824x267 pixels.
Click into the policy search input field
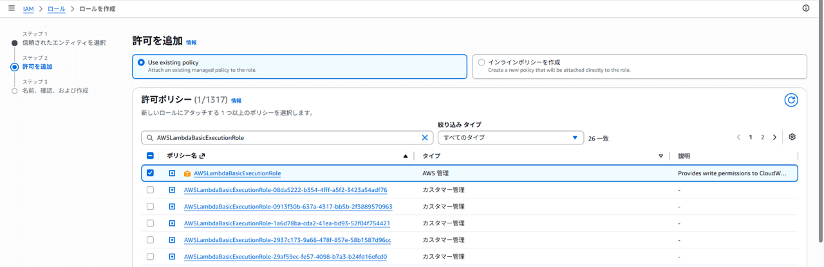click(x=287, y=137)
